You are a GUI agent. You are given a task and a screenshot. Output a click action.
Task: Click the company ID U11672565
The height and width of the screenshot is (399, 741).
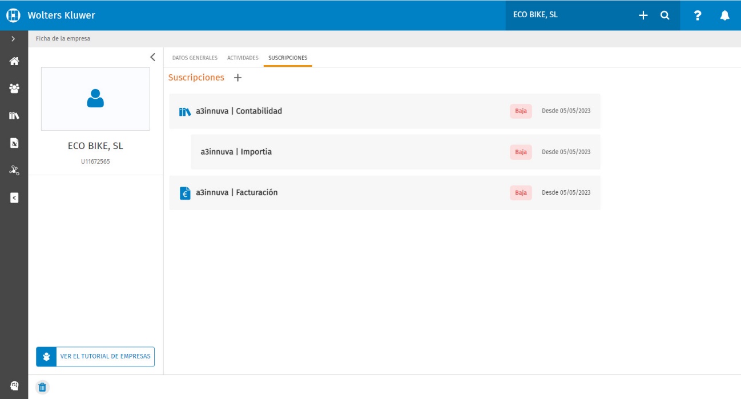coord(95,162)
